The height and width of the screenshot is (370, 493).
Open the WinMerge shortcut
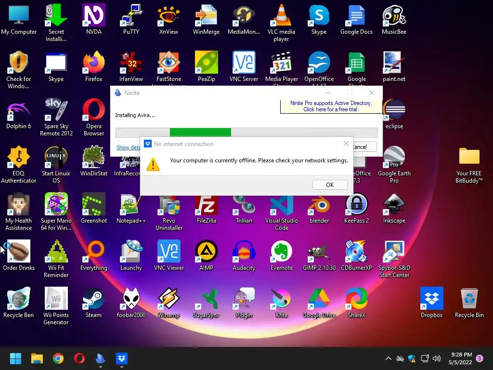[x=206, y=19]
